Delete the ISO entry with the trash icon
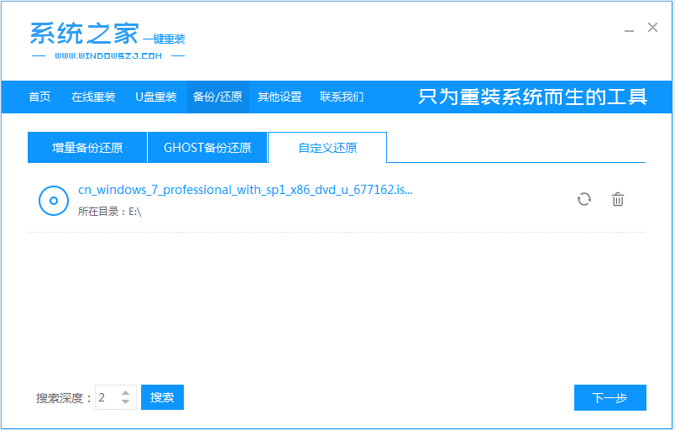The width and height of the screenshot is (675, 430). coord(618,199)
